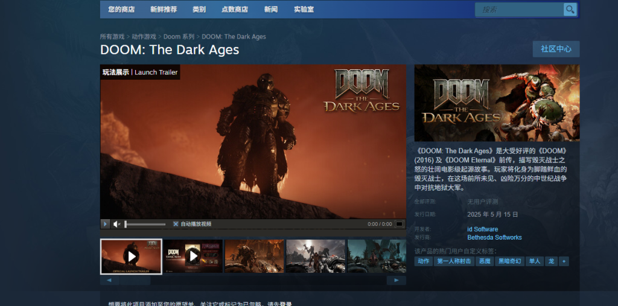Open publisher Bethesda Softworks link

494,237
